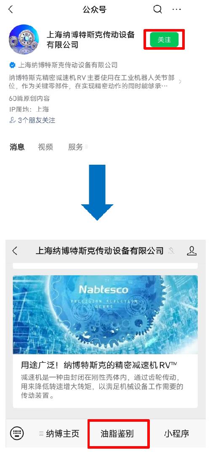The height and width of the screenshot is (455, 210).
Task: Switch to the 视频 tab
Action: tap(45, 147)
